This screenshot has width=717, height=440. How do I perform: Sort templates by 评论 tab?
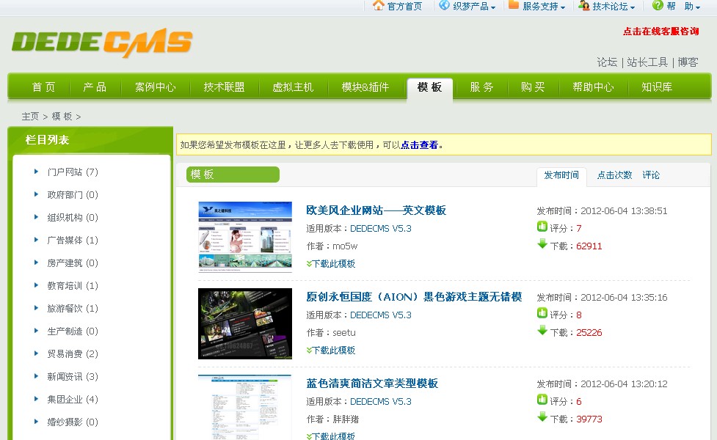651,175
